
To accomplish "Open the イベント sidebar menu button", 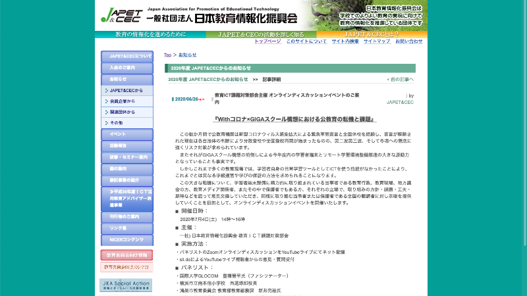I will click(126, 134).
